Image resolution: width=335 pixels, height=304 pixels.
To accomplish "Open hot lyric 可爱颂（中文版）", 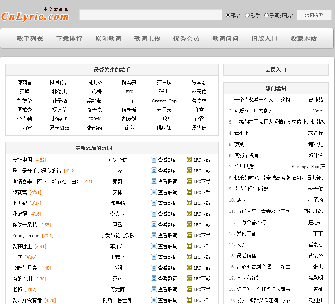I will coord(253,111).
